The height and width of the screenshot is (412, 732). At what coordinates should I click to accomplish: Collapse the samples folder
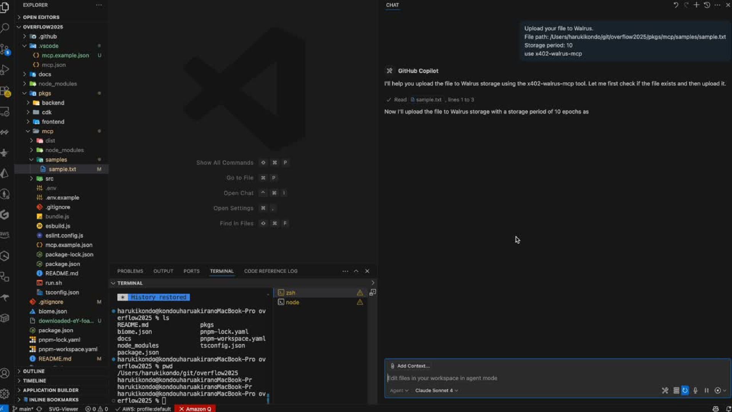click(x=61, y=160)
